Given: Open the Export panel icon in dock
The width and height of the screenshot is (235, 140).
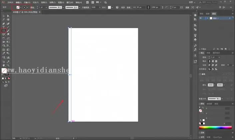Looking at the screenshot, I should (195, 62).
